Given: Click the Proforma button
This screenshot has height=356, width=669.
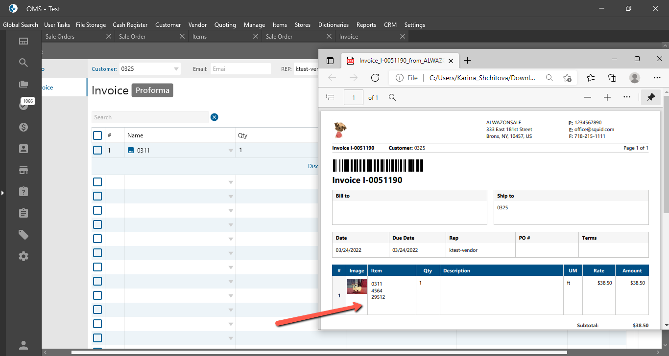Looking at the screenshot, I should 152,90.
